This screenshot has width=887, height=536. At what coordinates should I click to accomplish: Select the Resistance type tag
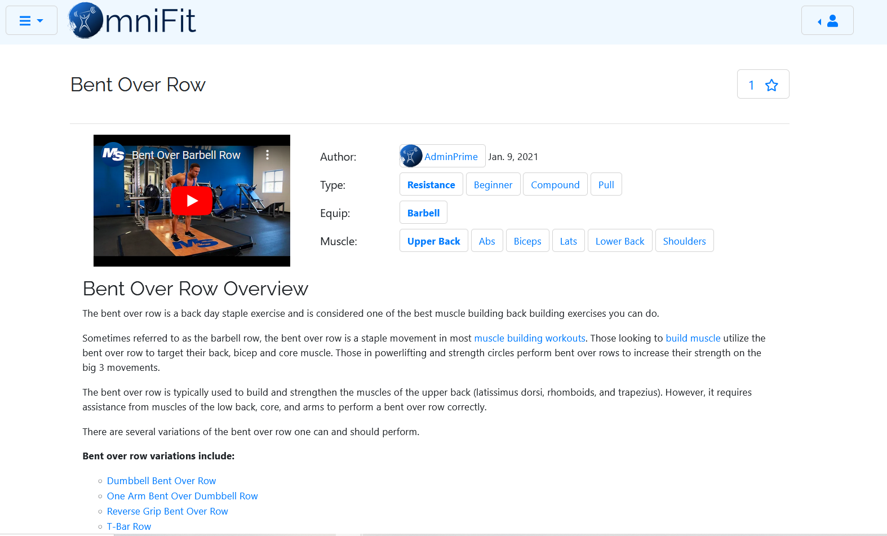(431, 184)
